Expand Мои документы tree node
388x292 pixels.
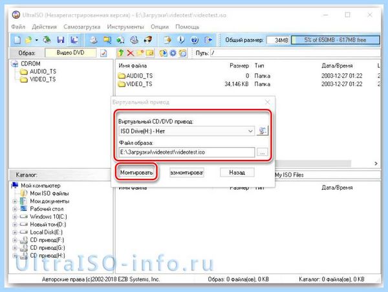click(x=15, y=201)
